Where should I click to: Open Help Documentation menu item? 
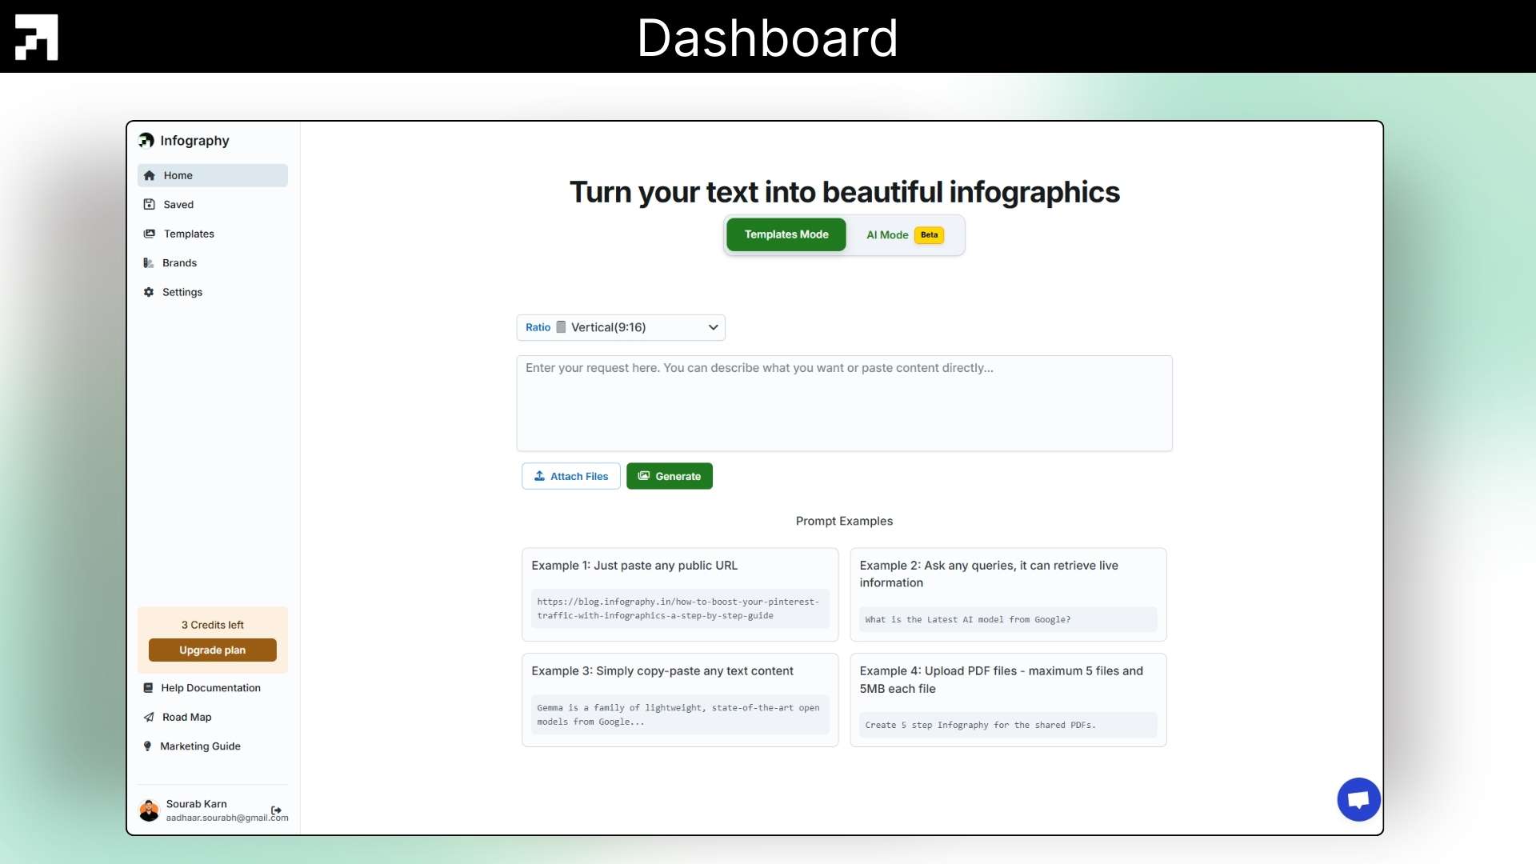point(210,688)
